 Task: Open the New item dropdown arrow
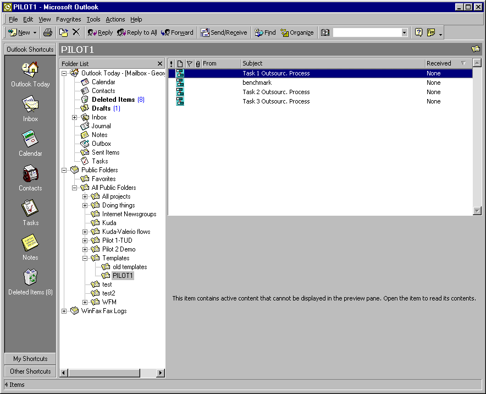pos(35,32)
